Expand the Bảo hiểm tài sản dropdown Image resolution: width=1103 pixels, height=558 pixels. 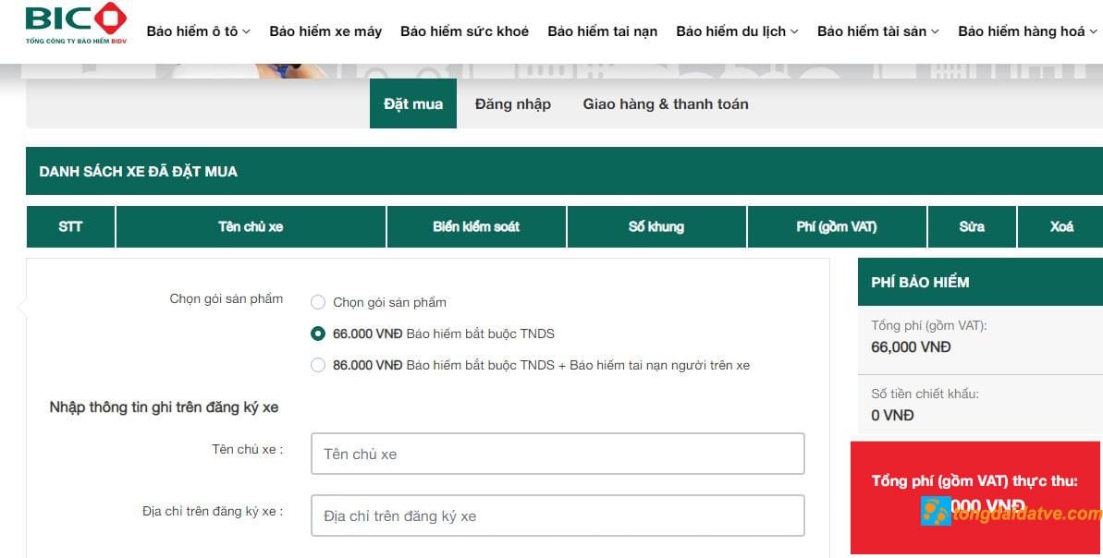[x=878, y=31]
